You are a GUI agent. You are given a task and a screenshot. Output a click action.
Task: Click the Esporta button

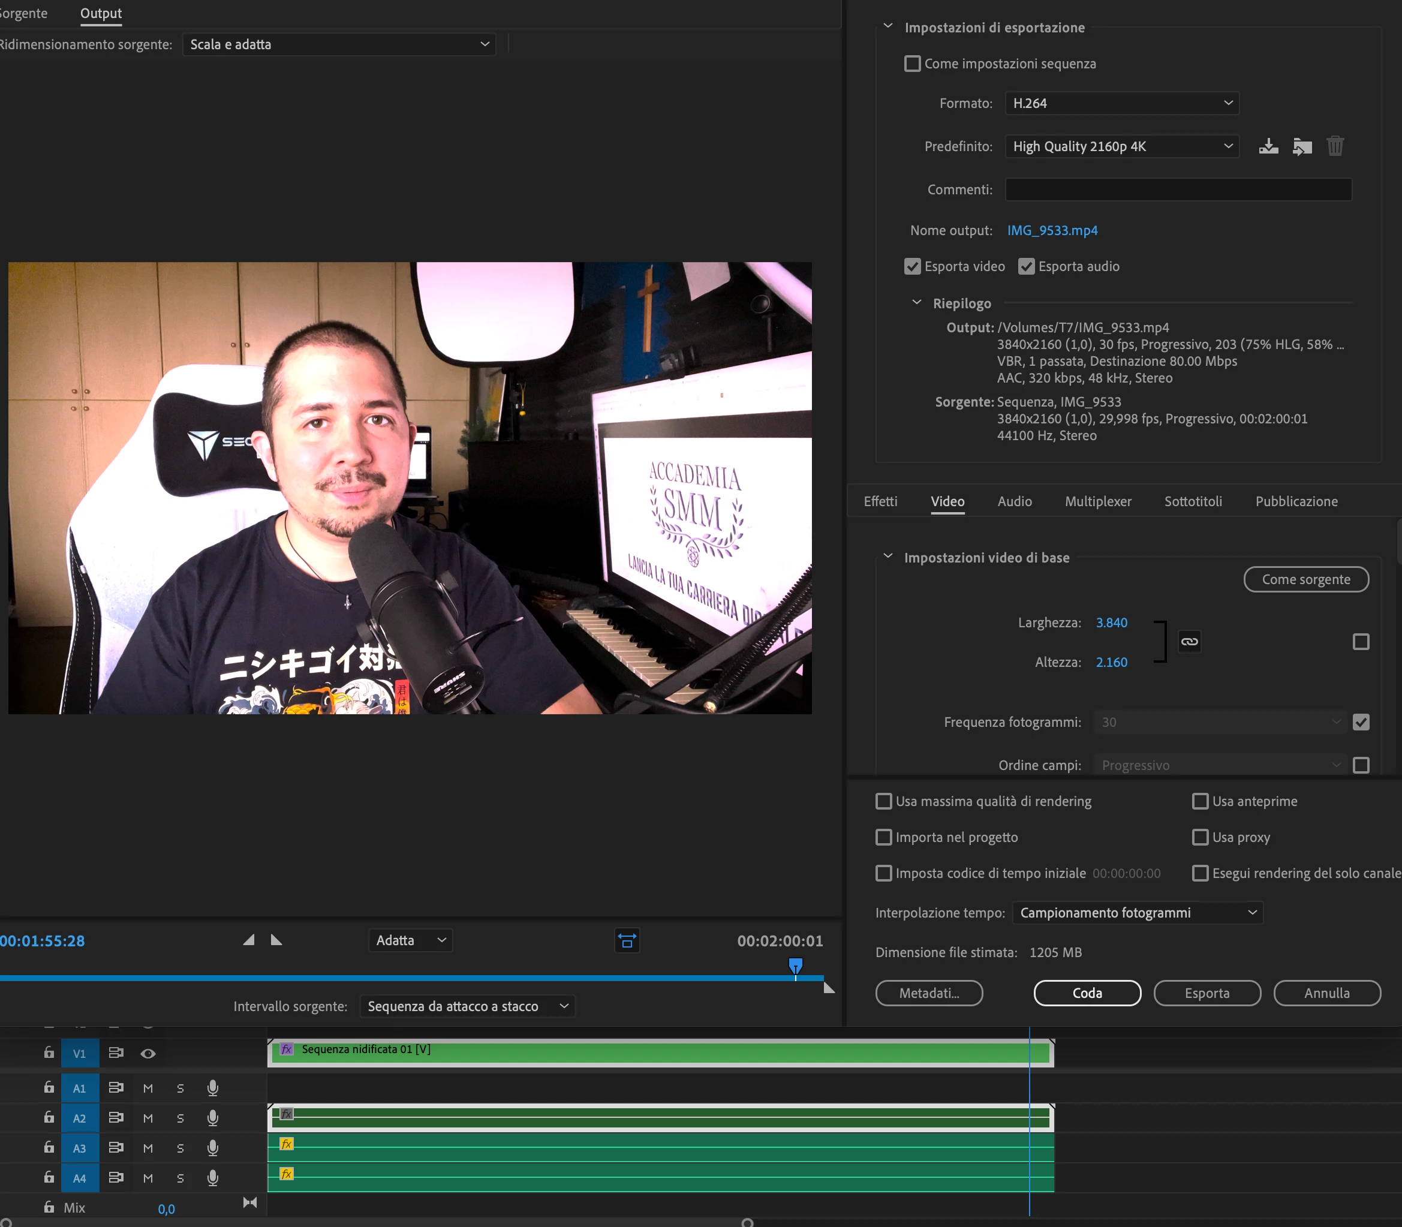click(x=1207, y=993)
